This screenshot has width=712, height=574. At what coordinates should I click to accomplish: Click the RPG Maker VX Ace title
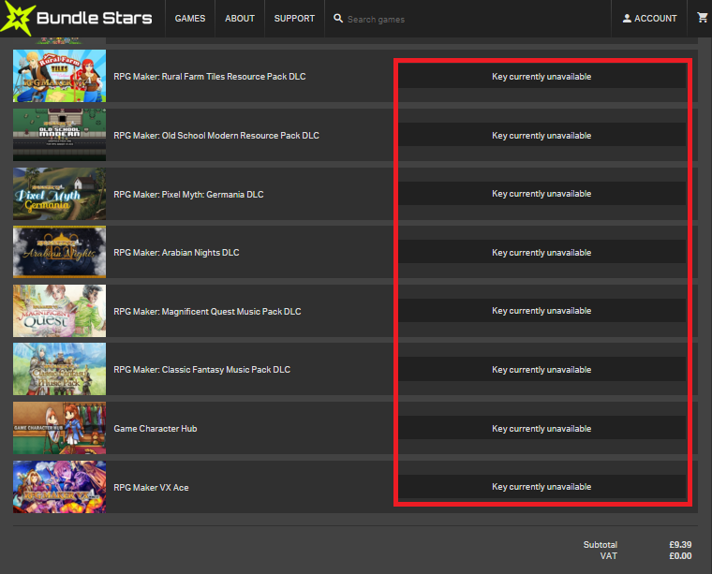[x=151, y=488]
